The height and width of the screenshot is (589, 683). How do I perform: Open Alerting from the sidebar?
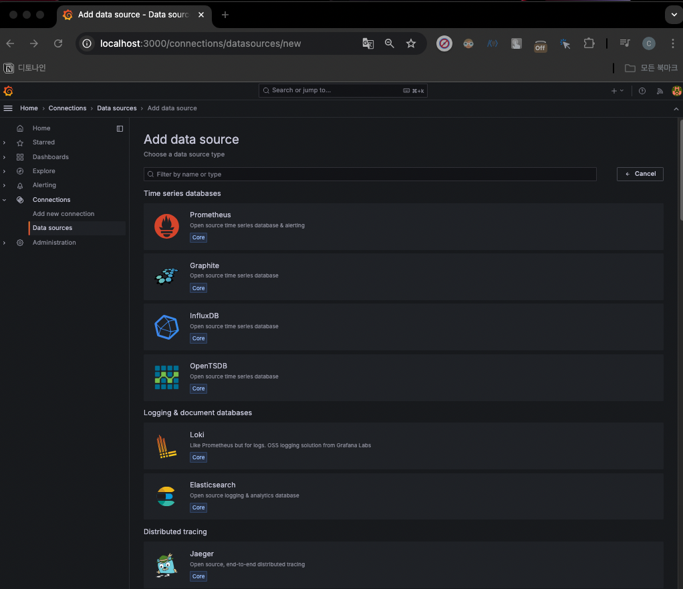(x=44, y=185)
